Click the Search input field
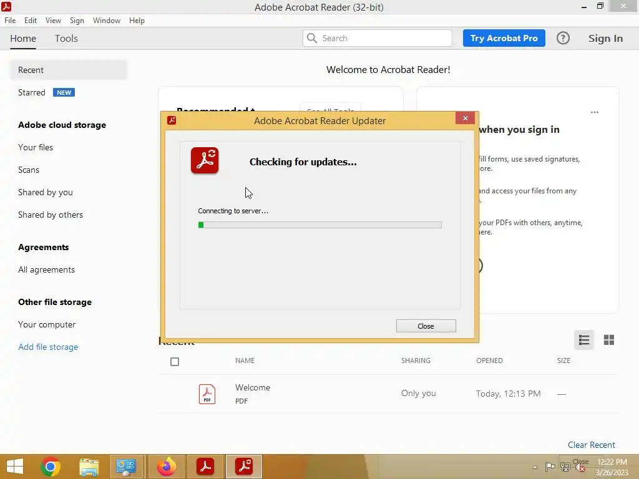Image resolution: width=639 pixels, height=479 pixels. pyautogui.click(x=378, y=38)
